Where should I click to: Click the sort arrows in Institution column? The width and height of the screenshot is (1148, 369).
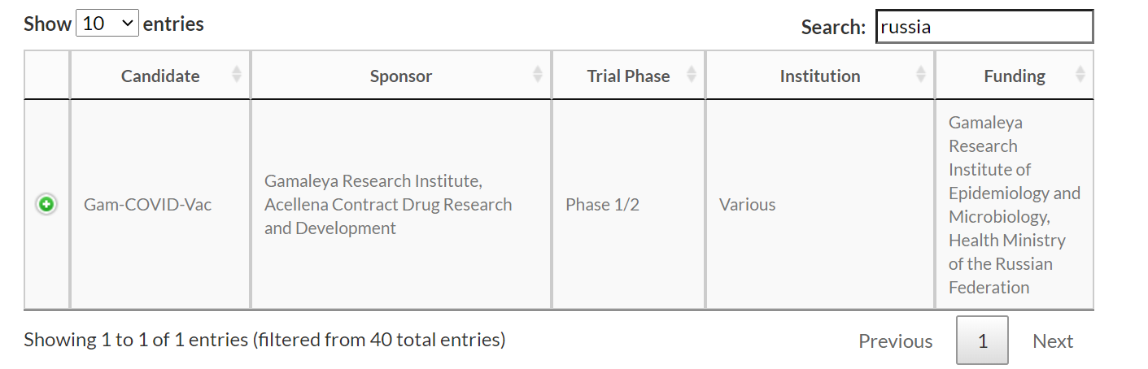click(921, 75)
